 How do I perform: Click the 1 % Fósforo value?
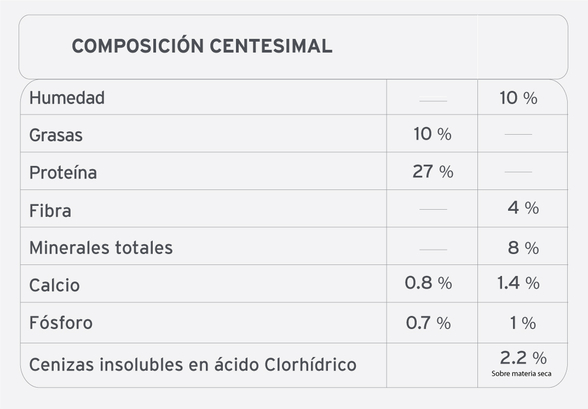tap(523, 323)
